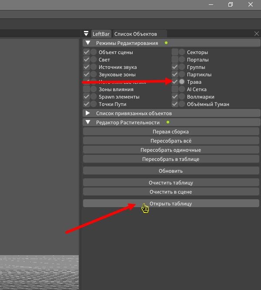This screenshot has height=290, width=261.
Task: Open the panel dock options triangle icon
Action: pyautogui.click(x=86, y=34)
